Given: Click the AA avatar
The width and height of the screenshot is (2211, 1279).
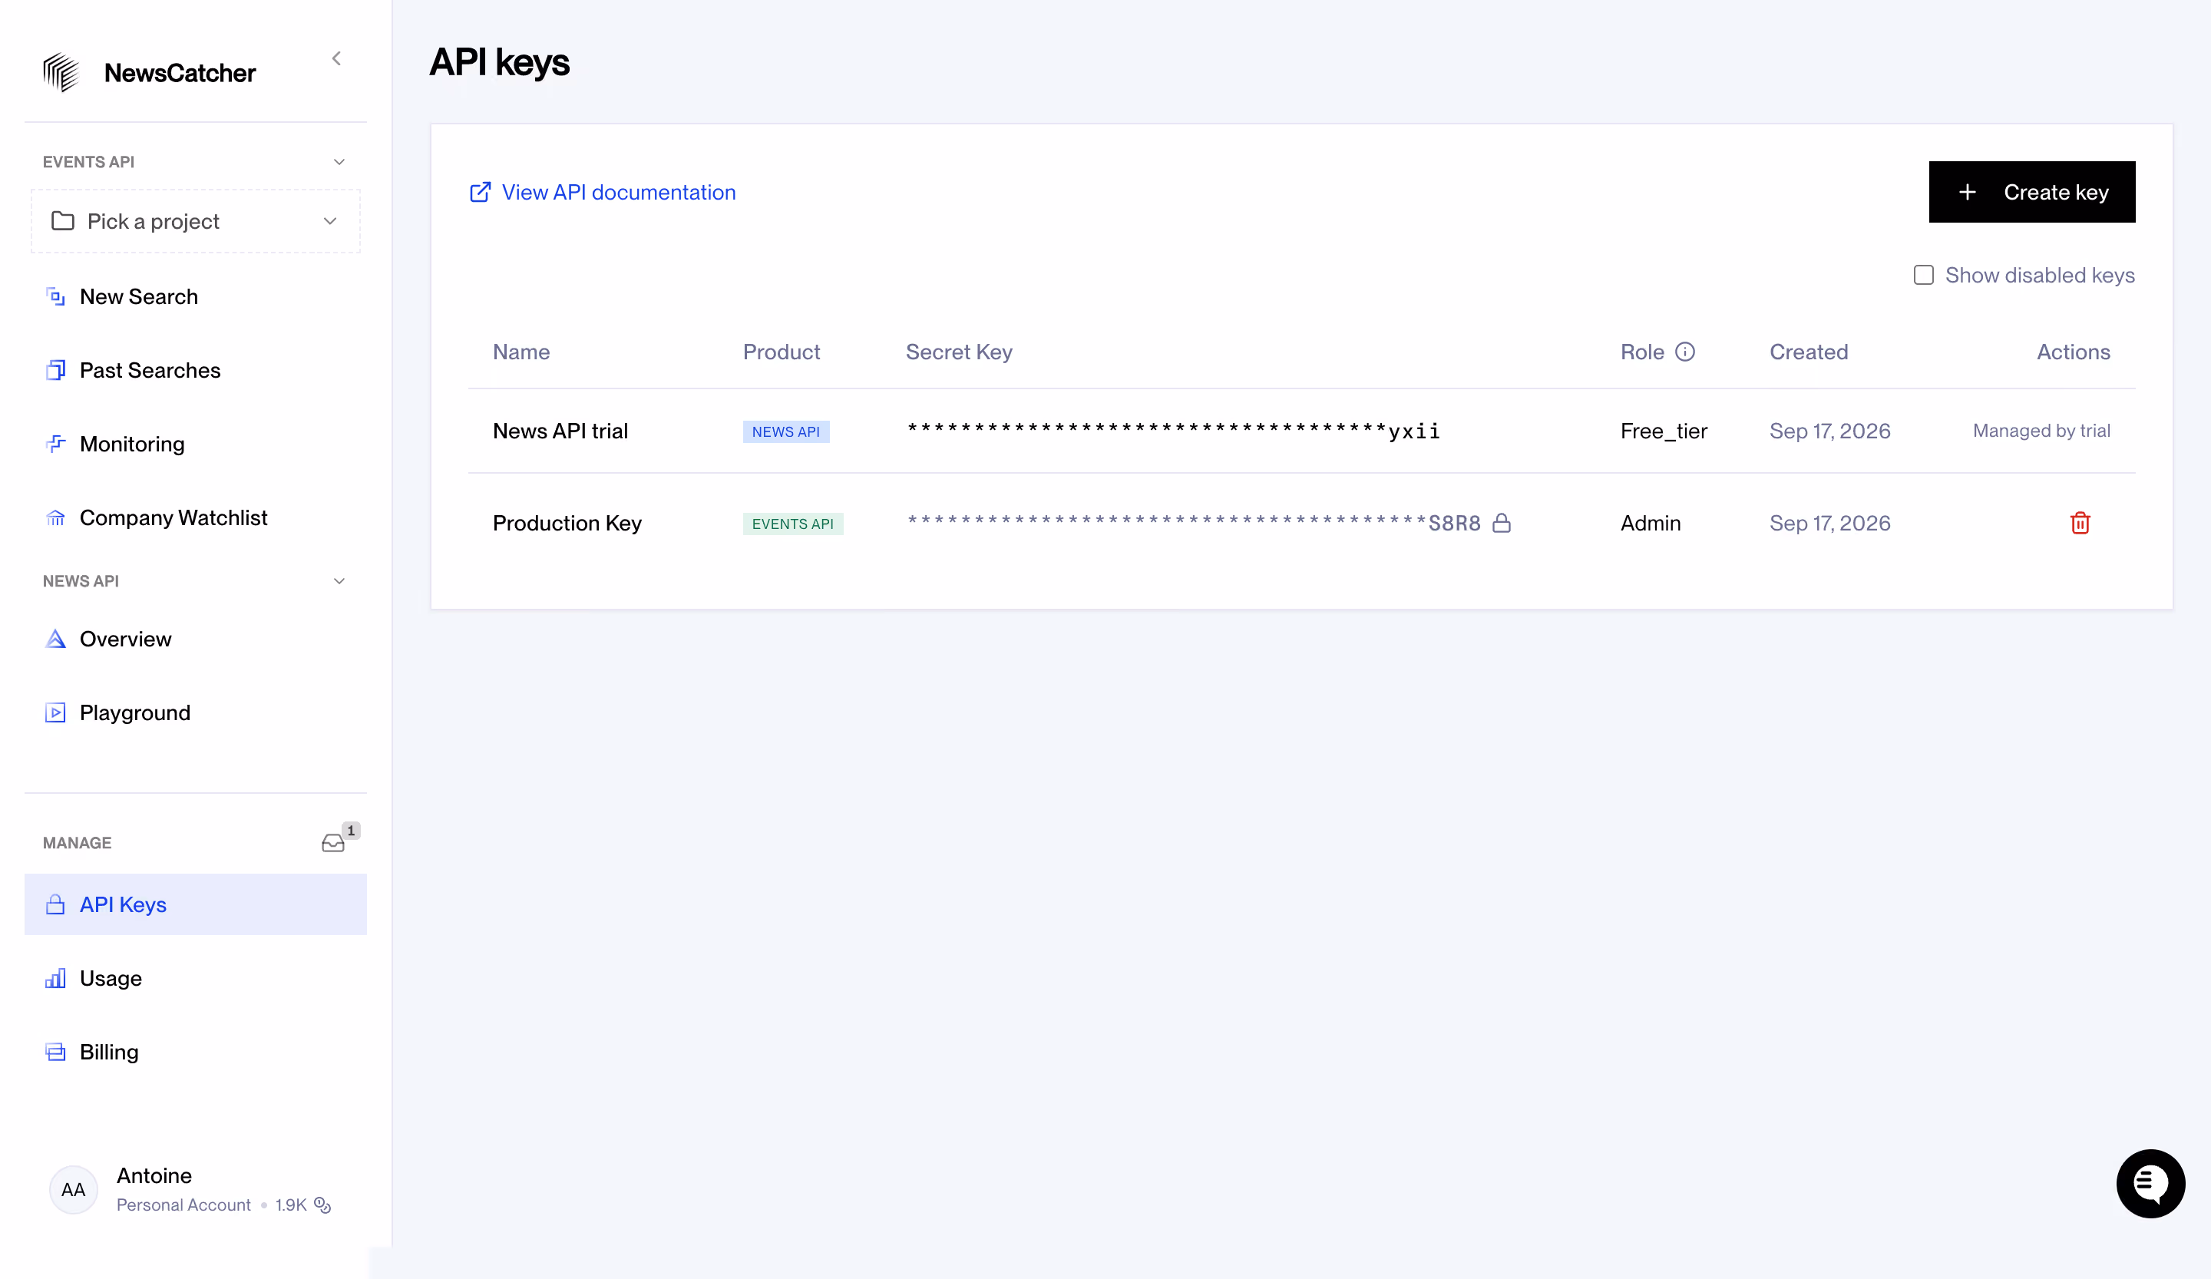Looking at the screenshot, I should pyautogui.click(x=74, y=1189).
